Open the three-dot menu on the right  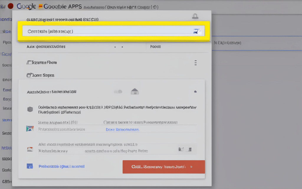[195, 63]
